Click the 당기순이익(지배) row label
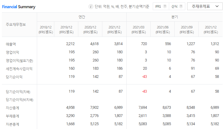 coord(18,92)
